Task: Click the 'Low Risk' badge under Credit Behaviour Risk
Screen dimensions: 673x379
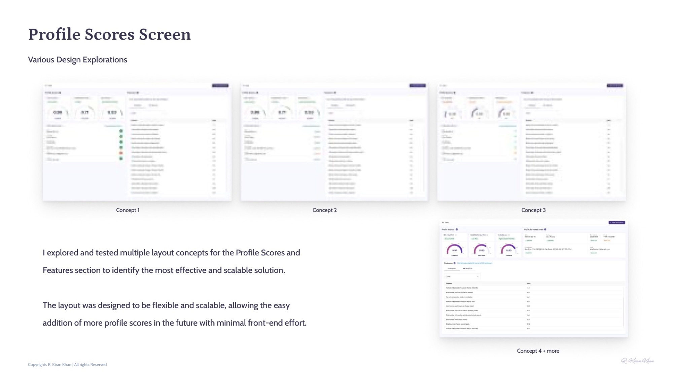Action: point(474,239)
